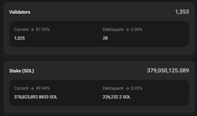Click the 226,232.2 SOL delinquent stake
Screen dimensions: 197x116
click(x=117, y=97)
